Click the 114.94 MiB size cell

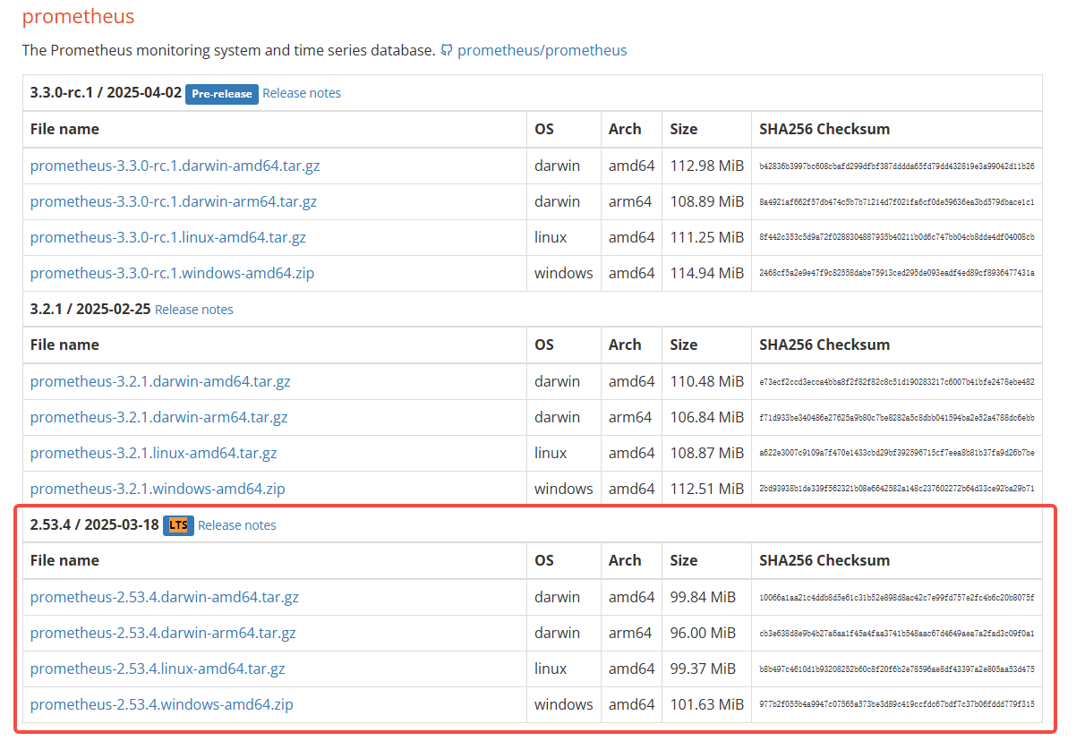coord(707,273)
